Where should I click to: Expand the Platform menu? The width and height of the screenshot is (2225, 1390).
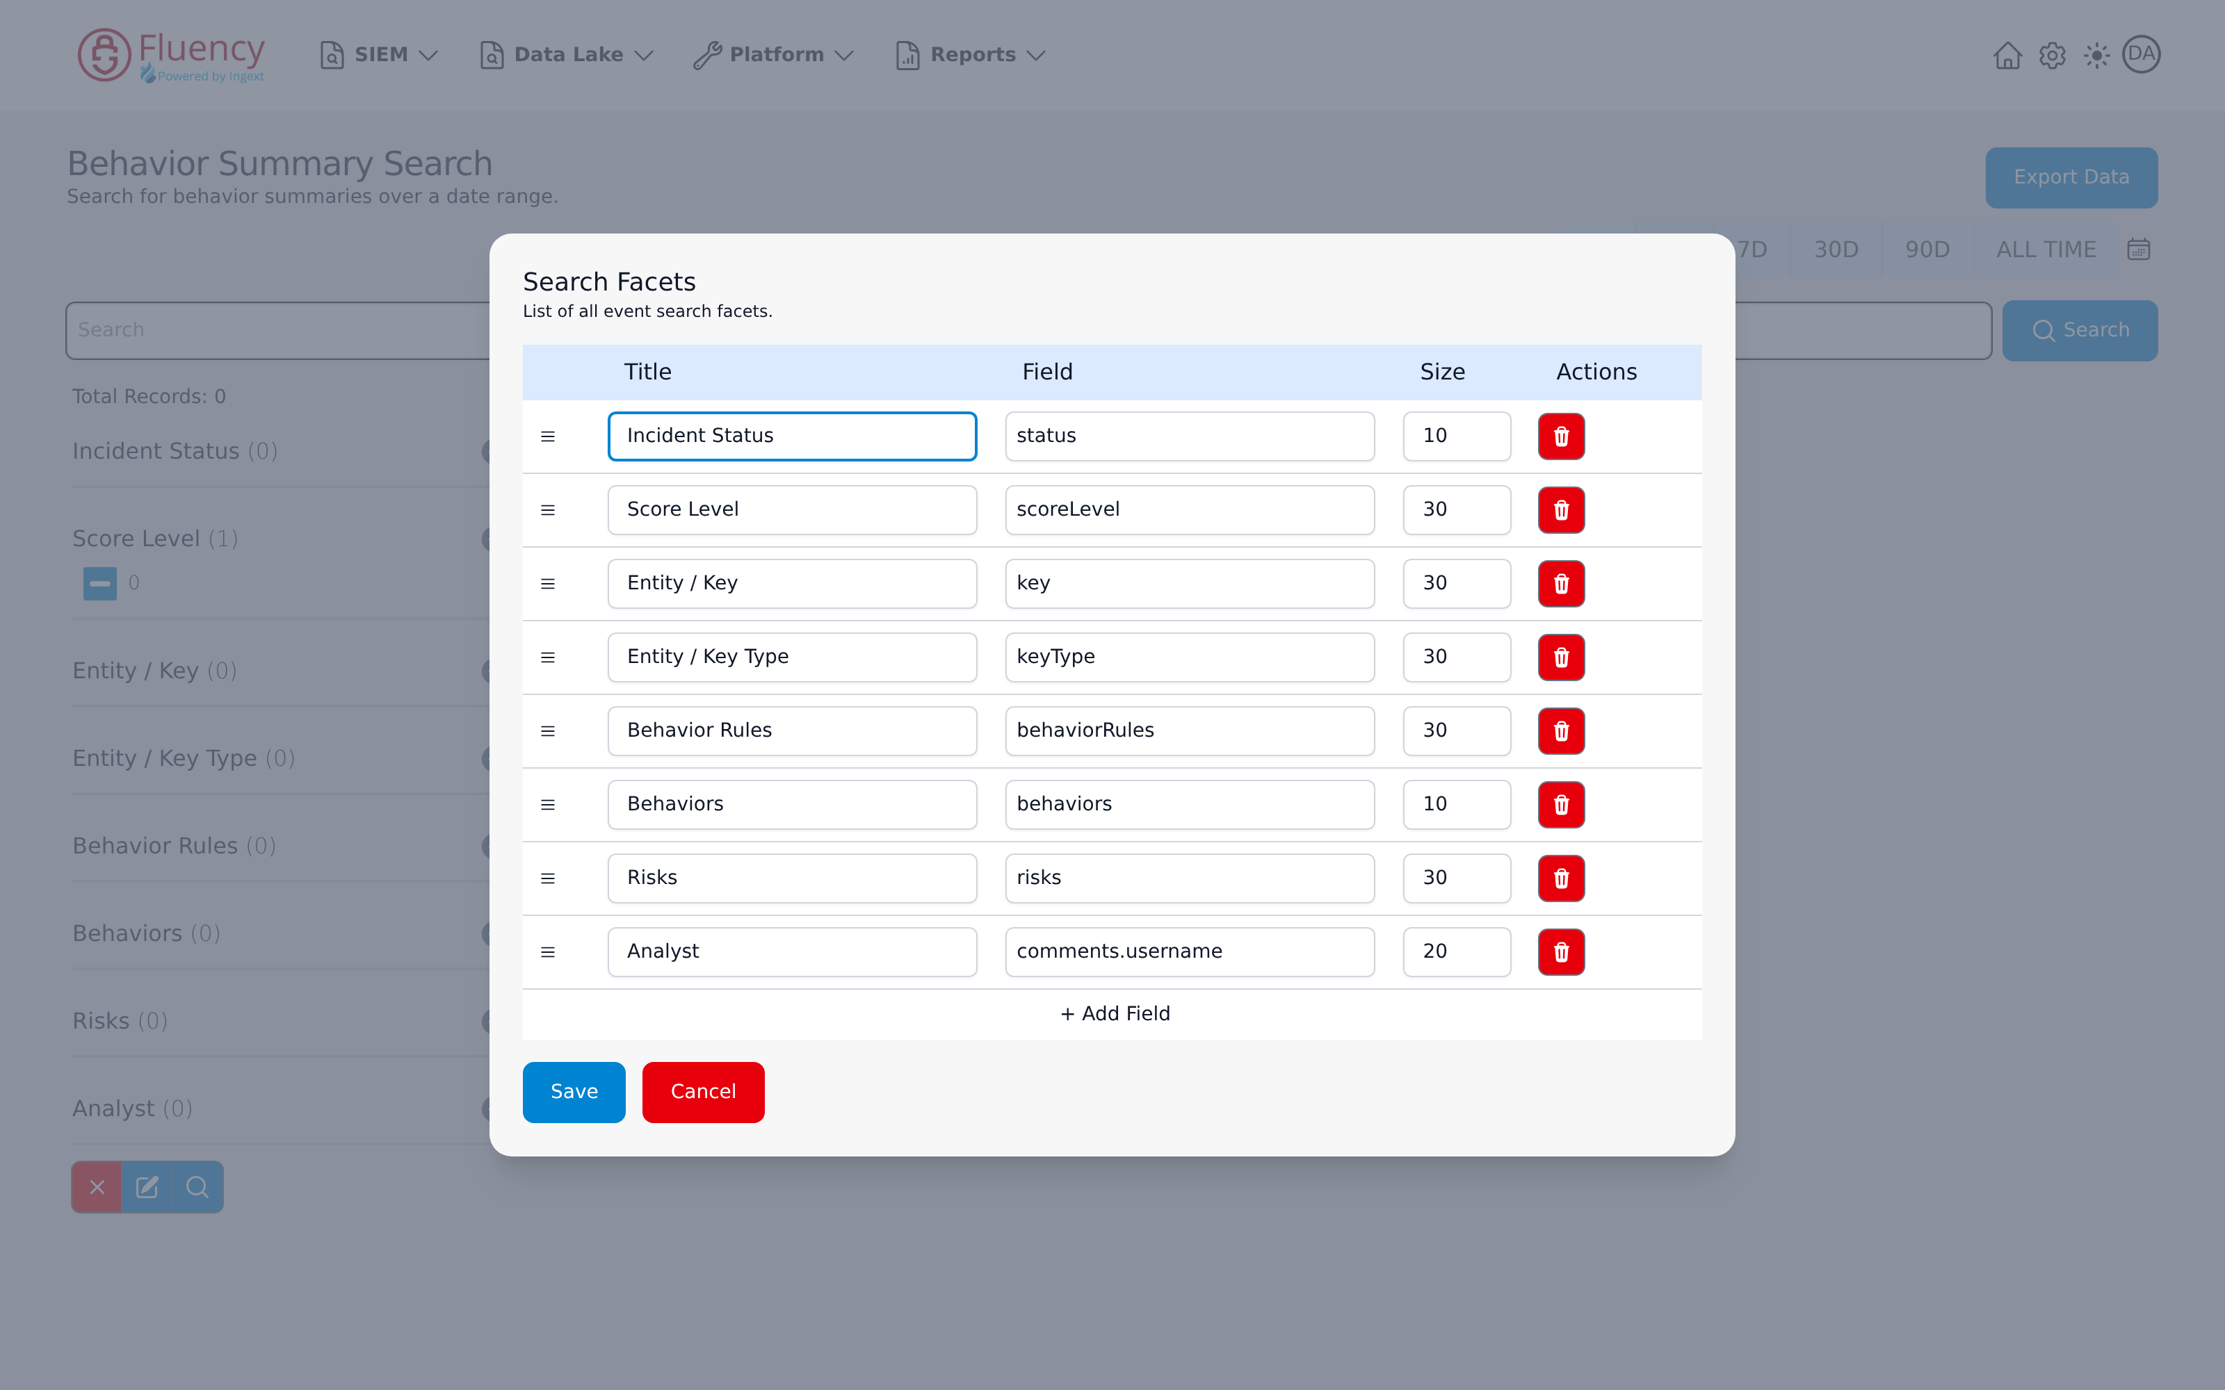[774, 55]
